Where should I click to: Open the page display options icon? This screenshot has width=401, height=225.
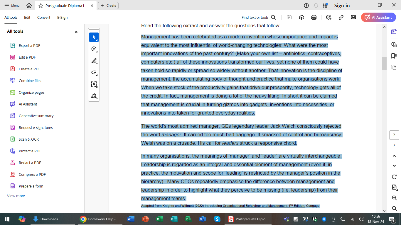click(394, 187)
